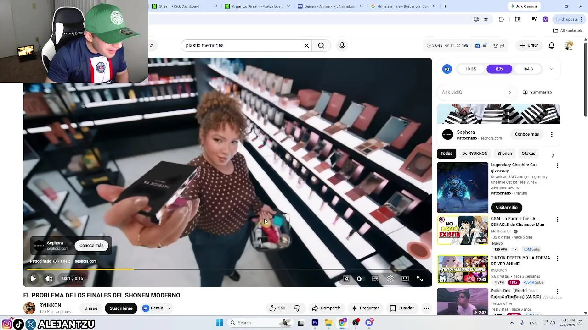Toggle subtitles in the player
Viewport: 588px width, 330px height.
click(x=375, y=279)
